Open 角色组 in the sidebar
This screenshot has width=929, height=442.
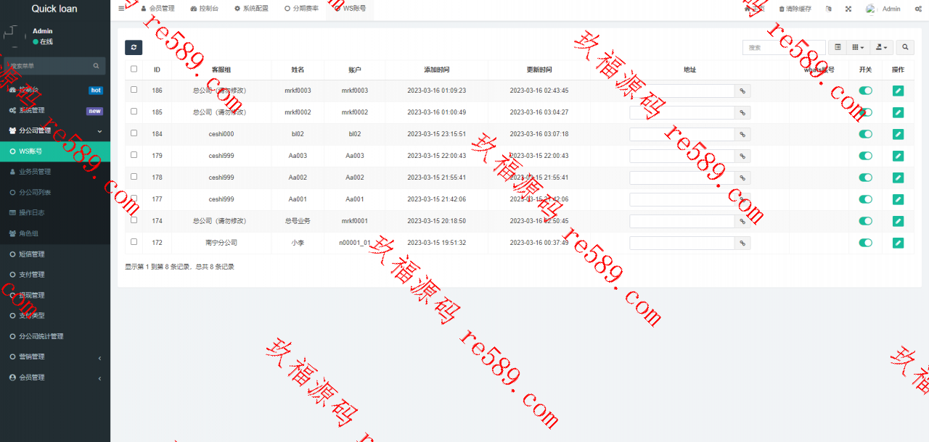[55, 233]
